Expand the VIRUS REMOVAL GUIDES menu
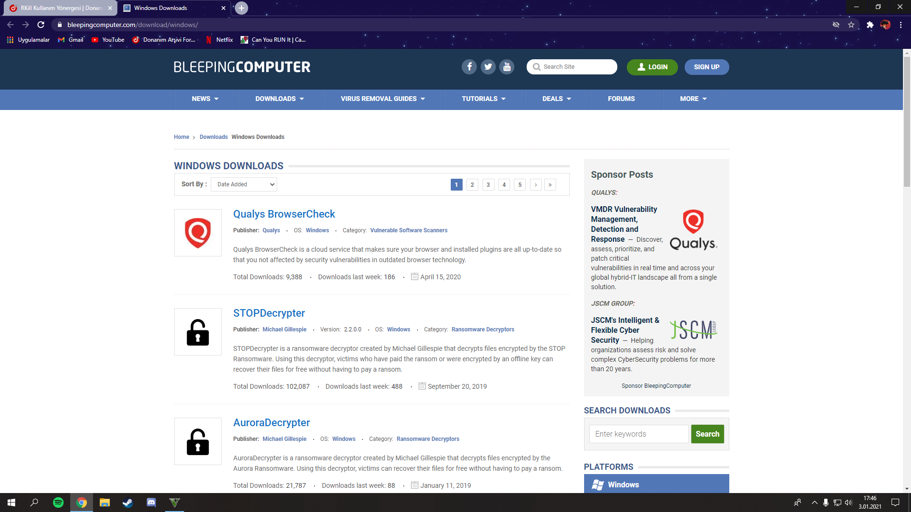Viewport: 911px width, 512px height. coord(383,99)
